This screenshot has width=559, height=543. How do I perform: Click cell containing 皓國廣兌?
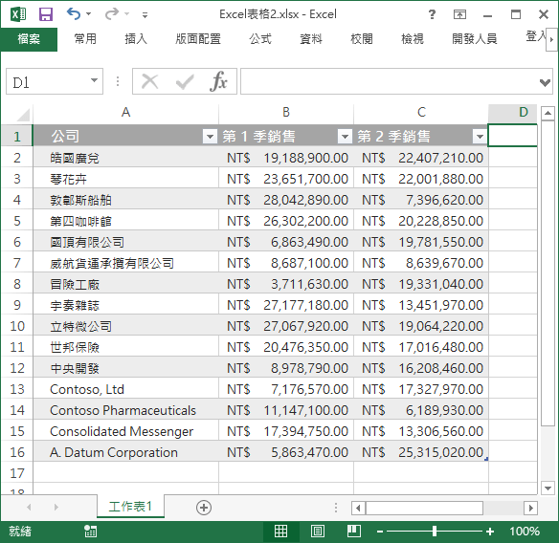(125, 158)
